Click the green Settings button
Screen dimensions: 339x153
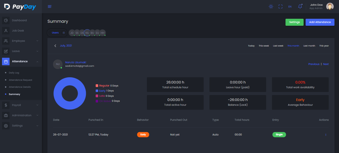(295, 22)
